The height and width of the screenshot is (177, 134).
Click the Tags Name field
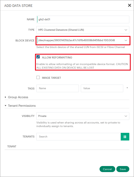[x=58, y=88]
